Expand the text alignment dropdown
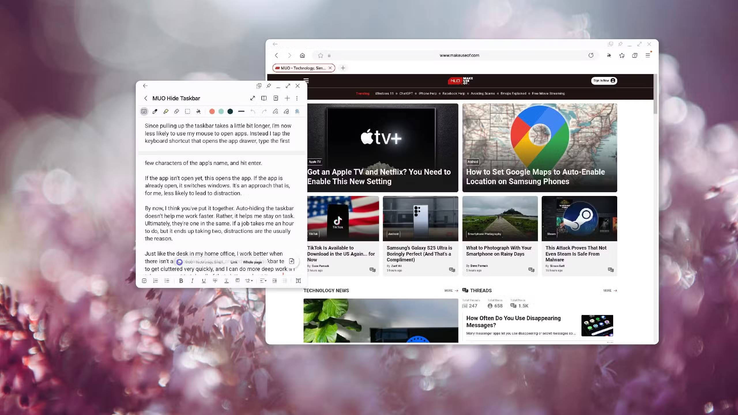738x415 pixels. 263,281
